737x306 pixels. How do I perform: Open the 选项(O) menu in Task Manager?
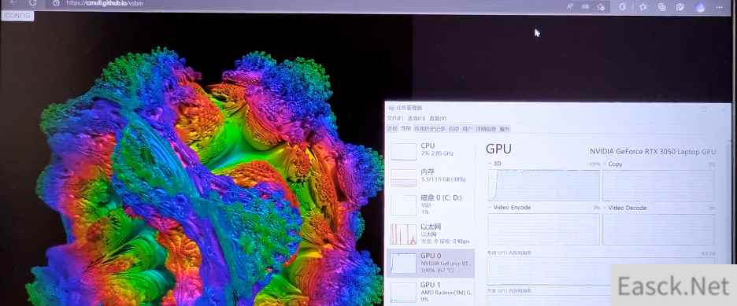[x=416, y=118]
